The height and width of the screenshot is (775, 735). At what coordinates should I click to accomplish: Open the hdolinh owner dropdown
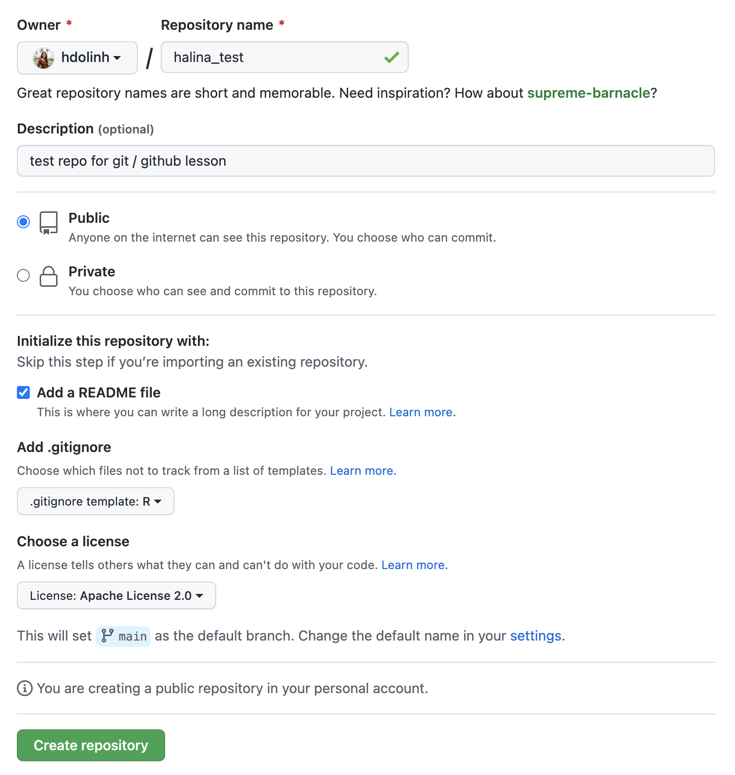click(77, 58)
